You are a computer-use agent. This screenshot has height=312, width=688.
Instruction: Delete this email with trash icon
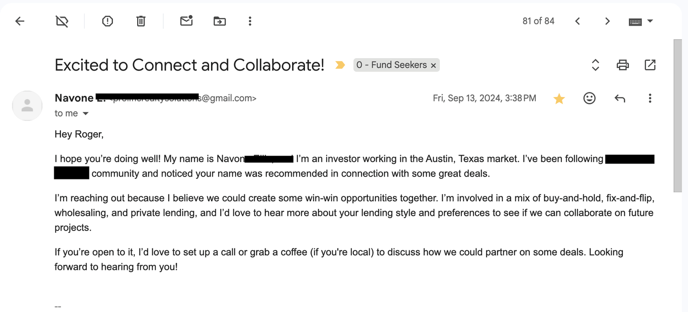(141, 21)
